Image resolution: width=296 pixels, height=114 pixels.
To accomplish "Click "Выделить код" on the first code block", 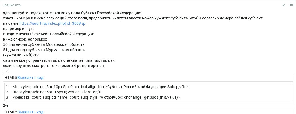I will tap(30, 78).
